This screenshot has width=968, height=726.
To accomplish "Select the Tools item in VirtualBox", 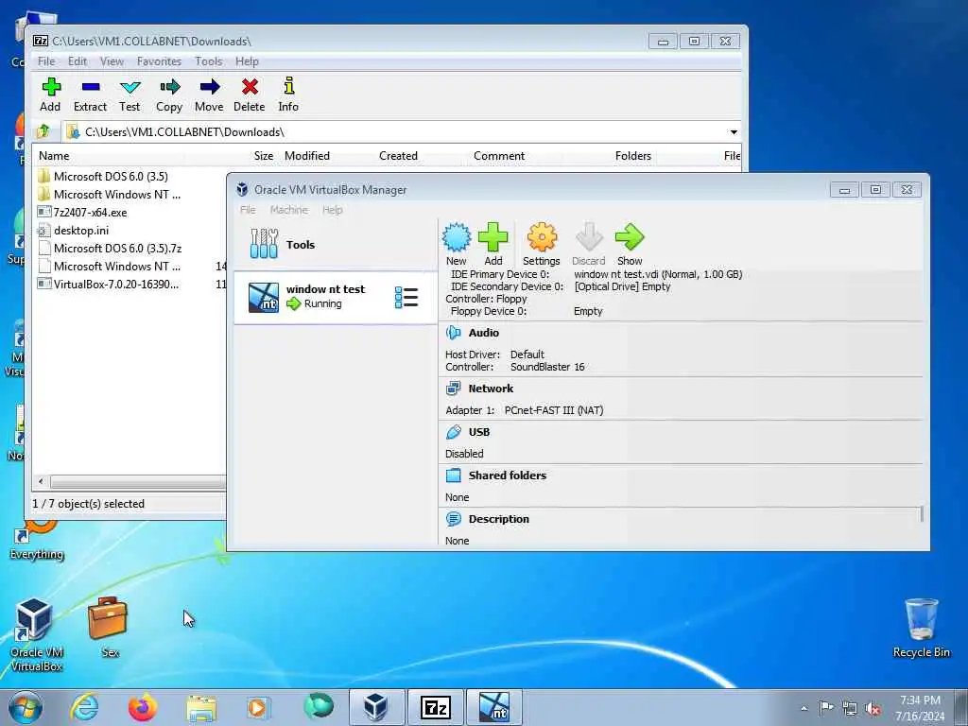I will [x=336, y=245].
